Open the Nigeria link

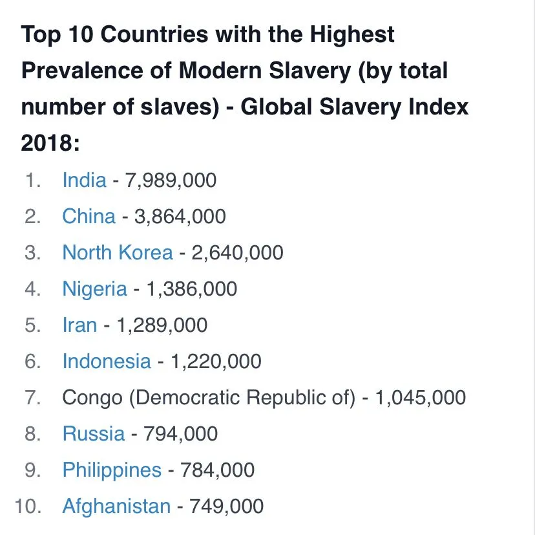click(94, 288)
